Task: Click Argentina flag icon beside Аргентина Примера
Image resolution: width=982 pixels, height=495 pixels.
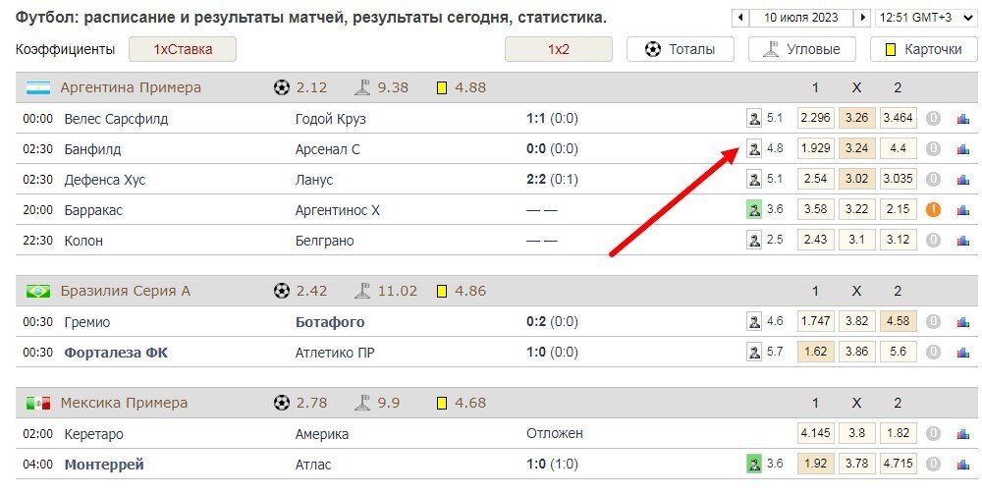Action: coord(38,87)
